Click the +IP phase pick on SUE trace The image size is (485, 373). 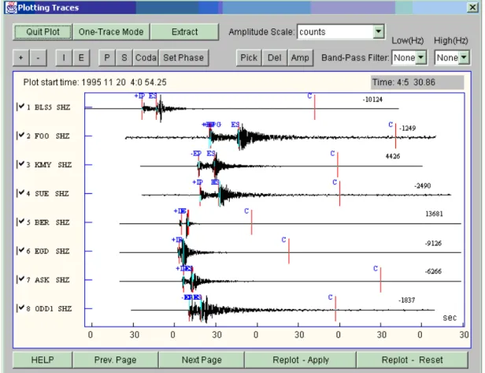(198, 182)
